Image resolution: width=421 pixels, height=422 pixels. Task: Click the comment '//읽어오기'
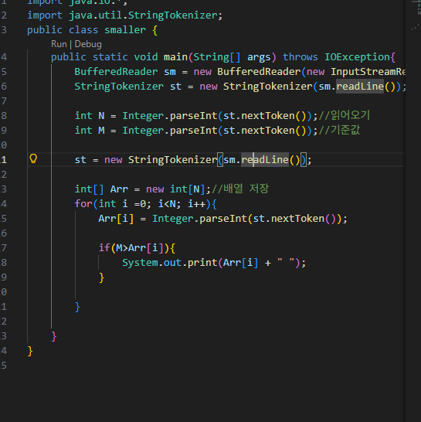344,115
